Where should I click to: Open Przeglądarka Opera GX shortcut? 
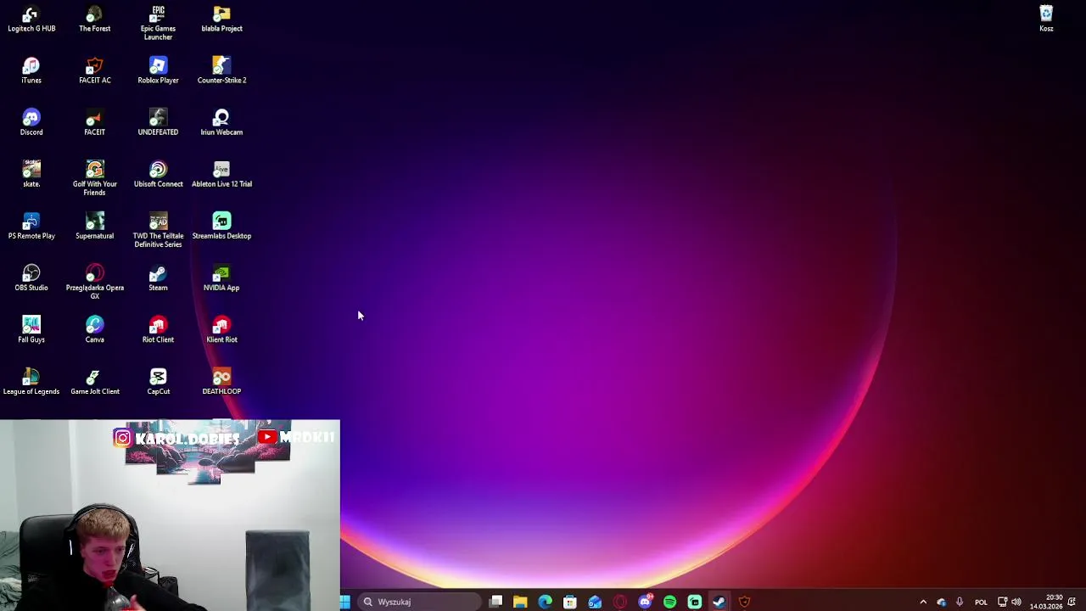coord(94,282)
